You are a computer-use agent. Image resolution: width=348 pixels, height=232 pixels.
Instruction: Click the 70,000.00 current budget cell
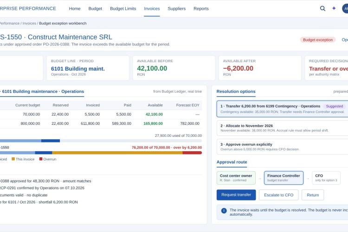31,114
